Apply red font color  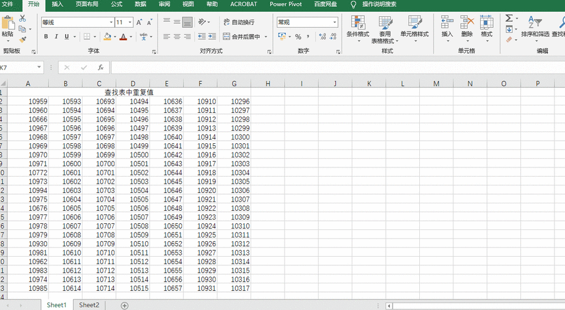tap(123, 37)
